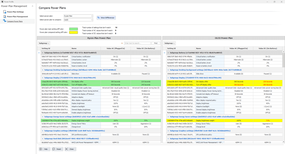Collapse Display subgroup in OLED pane

[x=168, y=78]
